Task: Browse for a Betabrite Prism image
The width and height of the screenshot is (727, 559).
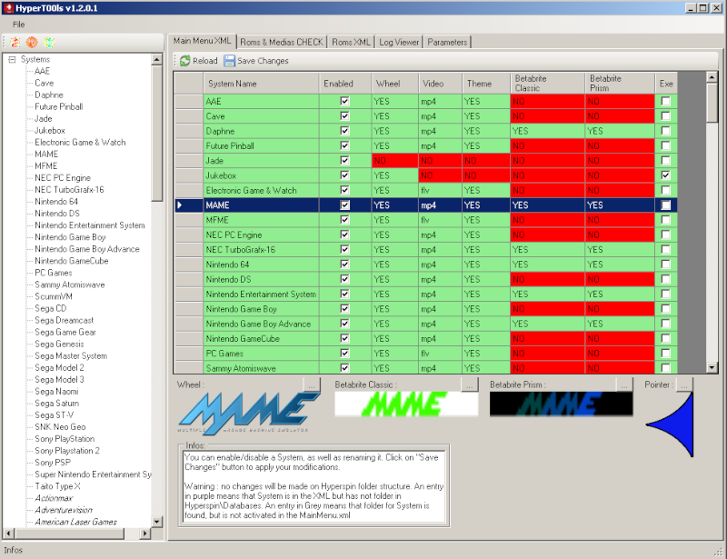Action: [624, 384]
